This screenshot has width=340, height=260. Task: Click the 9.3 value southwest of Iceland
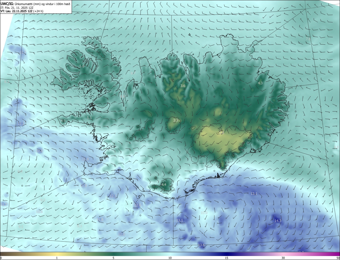[79, 226]
